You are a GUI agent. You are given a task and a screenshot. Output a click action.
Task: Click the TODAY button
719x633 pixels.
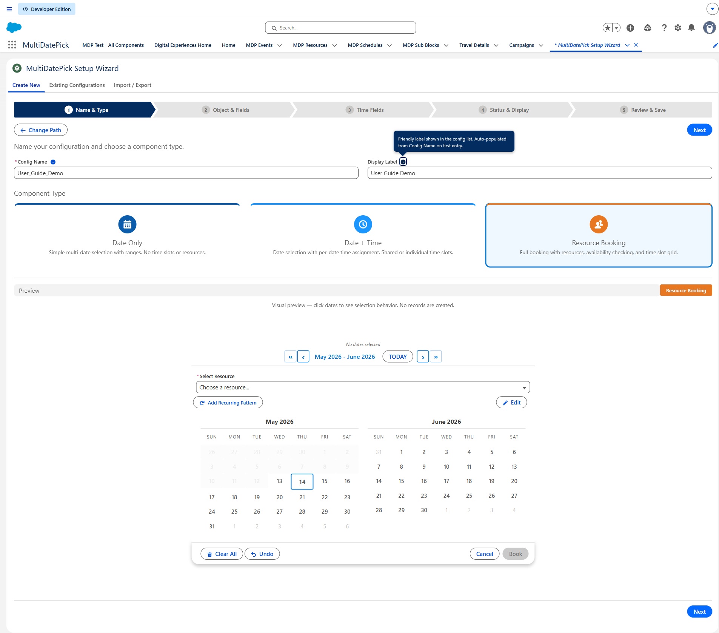coord(398,357)
